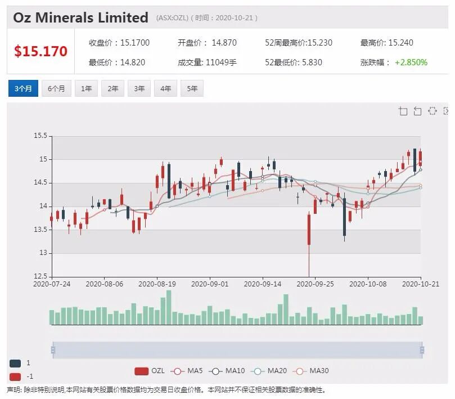Click the 声明 disclaimer text at bottom
Image resolution: width=455 pixels, height=399 pixels.
[x=166, y=390]
